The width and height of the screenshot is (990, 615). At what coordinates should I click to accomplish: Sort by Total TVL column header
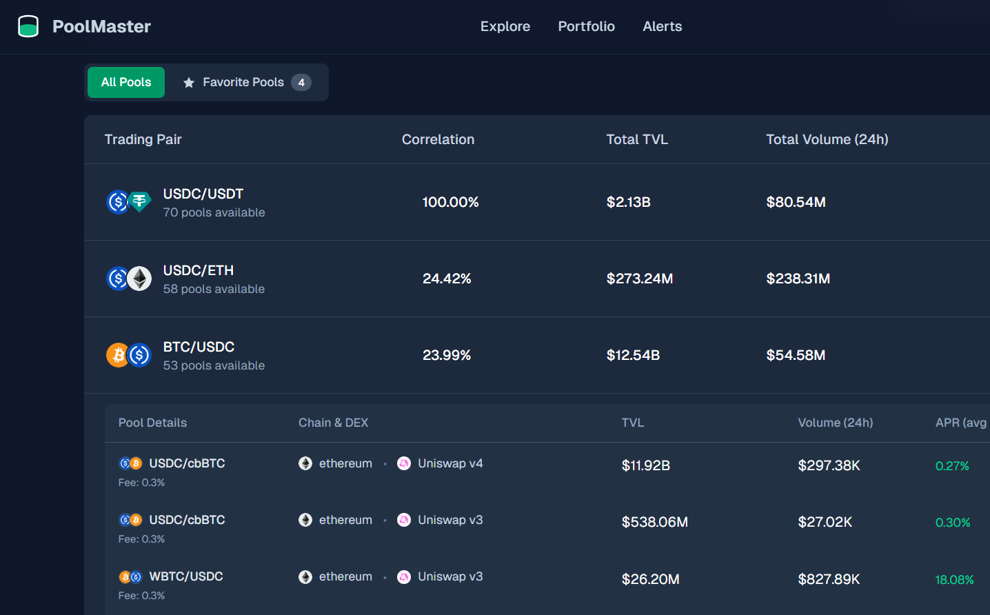tap(637, 139)
